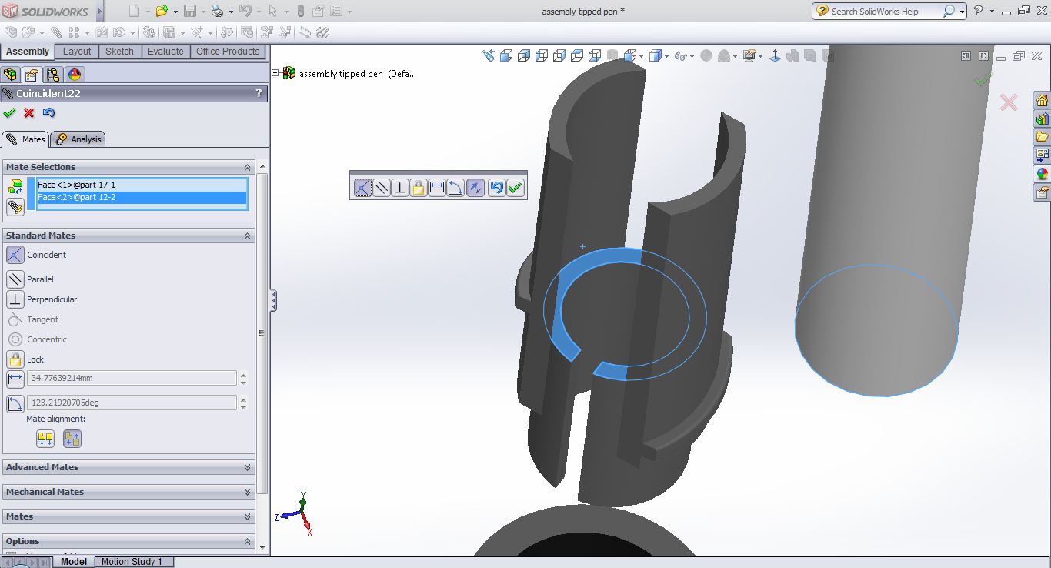
Task: Click the Save icon in the top toolbar
Action: point(190,11)
